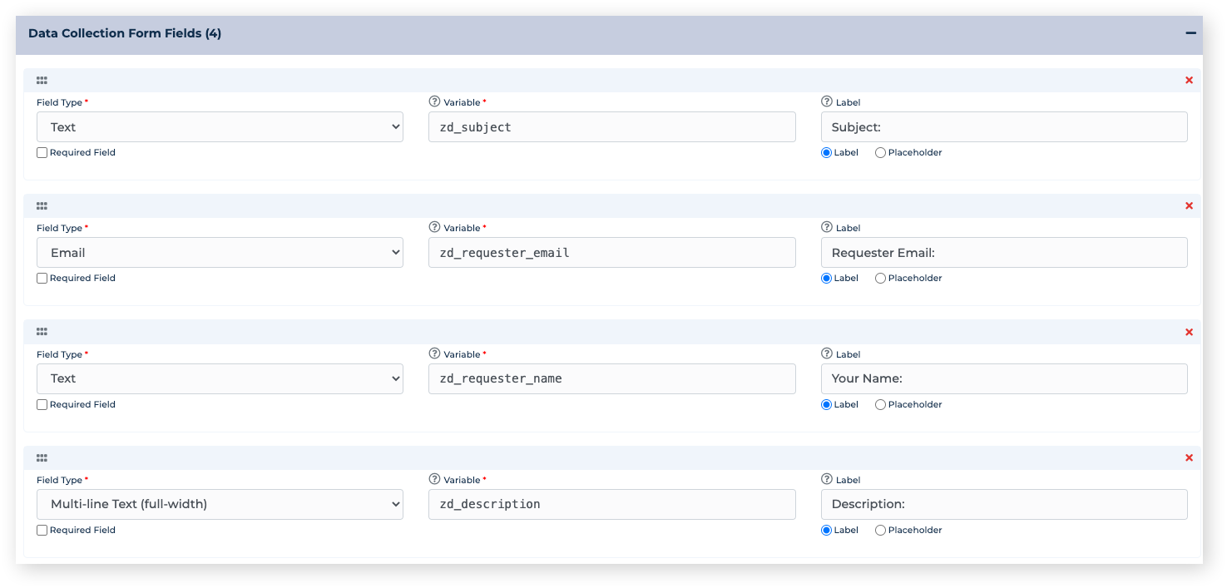Click the Requester Email: label input
The height and width of the screenshot is (588, 1227).
click(1004, 253)
